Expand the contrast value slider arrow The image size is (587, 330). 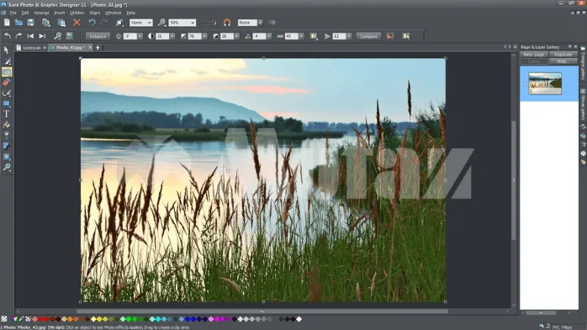pos(172,36)
